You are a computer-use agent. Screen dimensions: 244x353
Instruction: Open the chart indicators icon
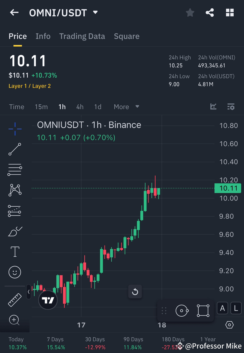click(213, 106)
